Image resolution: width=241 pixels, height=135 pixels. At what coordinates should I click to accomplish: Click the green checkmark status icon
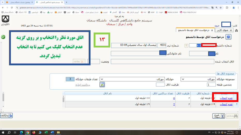coord(3,37)
